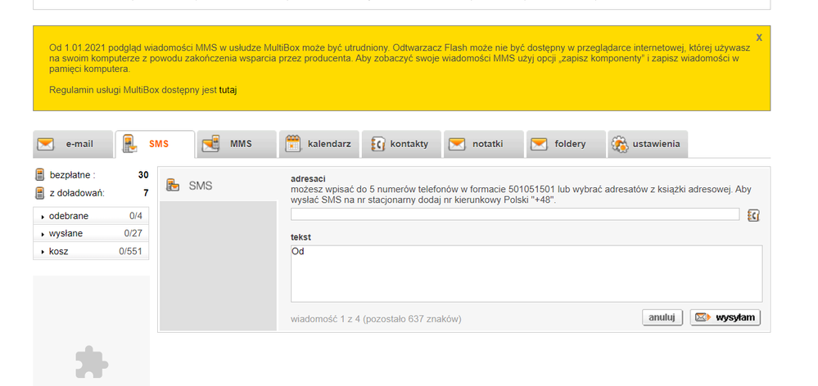Image resolution: width=818 pixels, height=386 pixels.
Task: Click the ustawienia gear icon
Action: pos(620,144)
